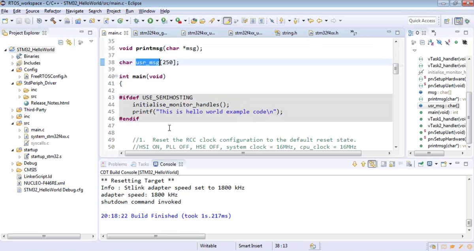Switch to stm32f4xx.h editor tab
Screen dimensions: 474x251
(323, 33)
